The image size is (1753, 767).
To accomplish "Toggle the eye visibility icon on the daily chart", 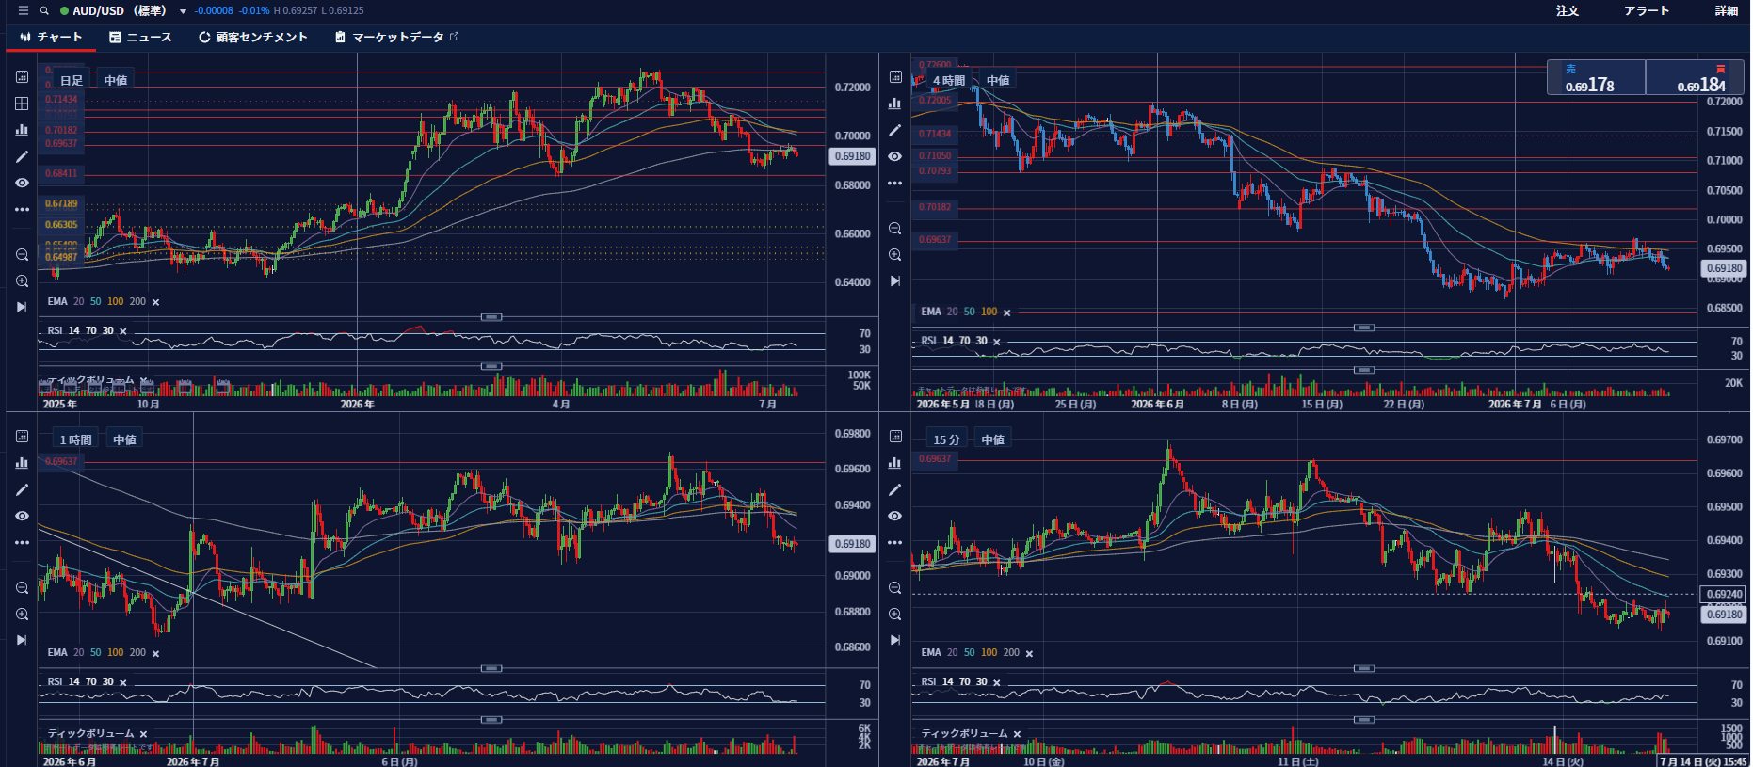I will click(x=22, y=183).
